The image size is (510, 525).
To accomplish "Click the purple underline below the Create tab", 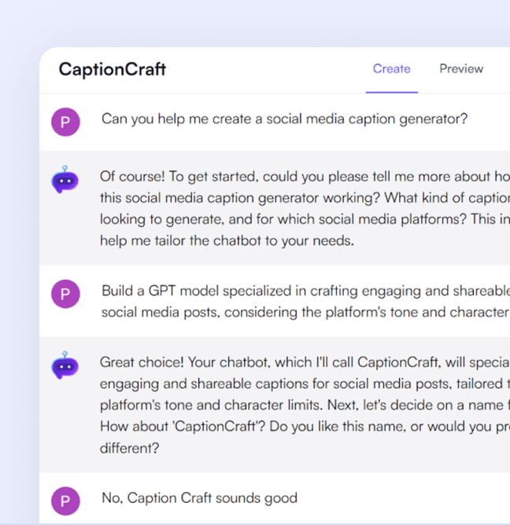I will coord(391,92).
